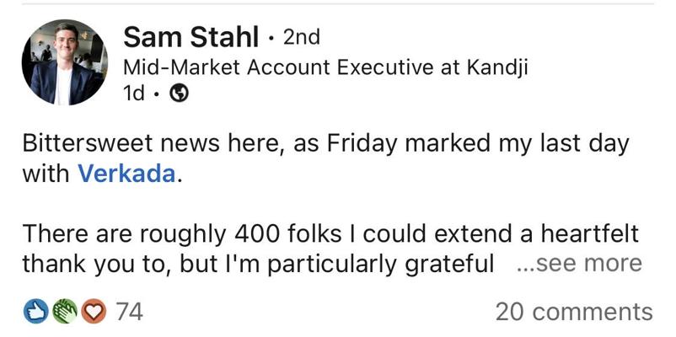Click the Sam Stahl author name
676x337 pixels.
[190, 37]
